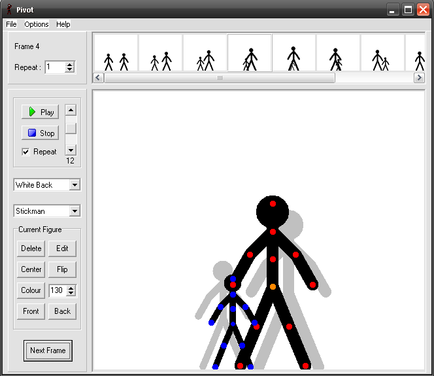Increase frame repeat count with up arrow

coord(70,65)
